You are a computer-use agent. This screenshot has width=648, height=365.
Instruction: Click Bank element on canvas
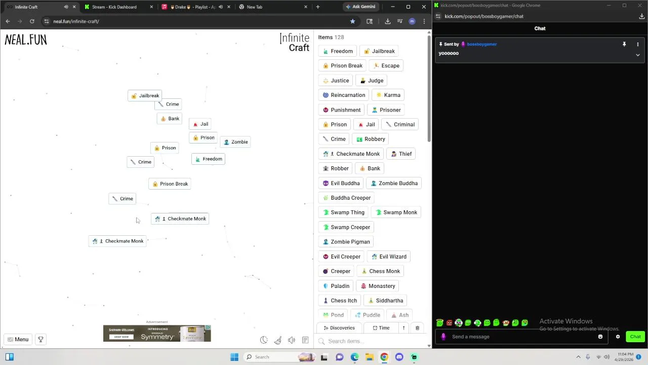coord(170,119)
